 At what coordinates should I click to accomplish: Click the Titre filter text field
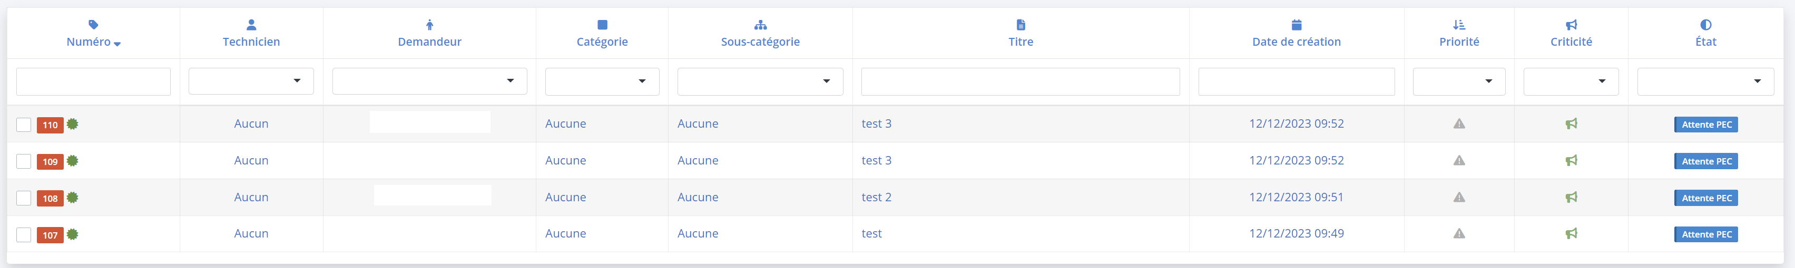coord(1020,81)
